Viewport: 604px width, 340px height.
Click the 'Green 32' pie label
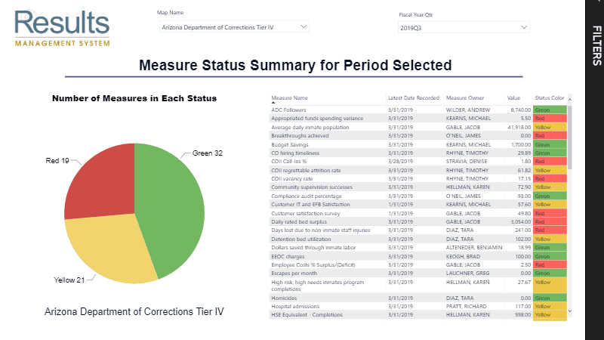tap(207, 153)
